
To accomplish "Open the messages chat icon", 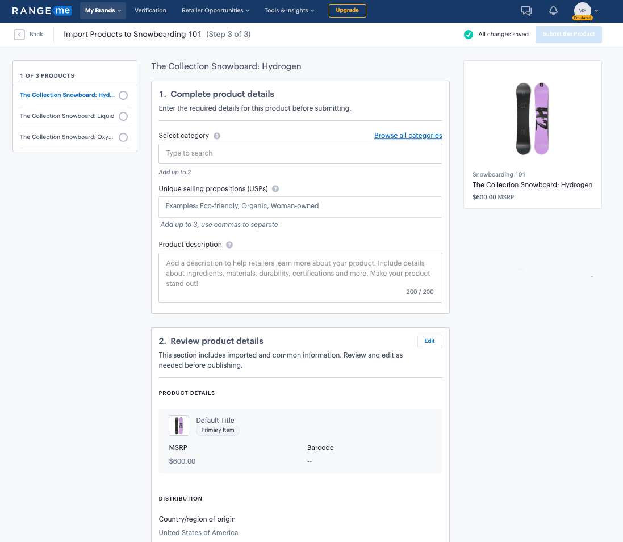I will coord(526,11).
